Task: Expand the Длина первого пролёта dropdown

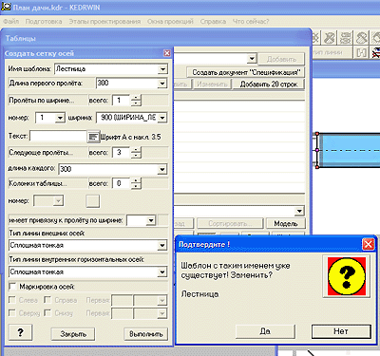Action: [x=162, y=84]
